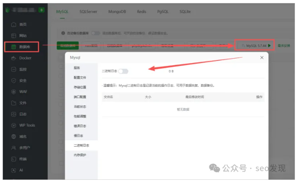
Task: Switch to the SQLite tab
Action: click(185, 12)
